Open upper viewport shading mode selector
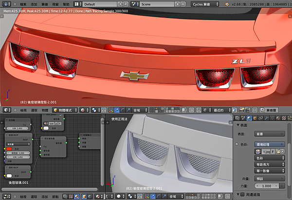Viewport: 292px width, 200px height. 84,110
